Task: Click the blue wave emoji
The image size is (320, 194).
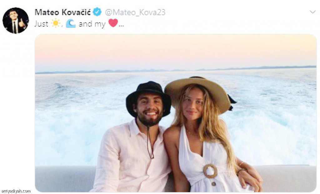Action: [x=71, y=24]
